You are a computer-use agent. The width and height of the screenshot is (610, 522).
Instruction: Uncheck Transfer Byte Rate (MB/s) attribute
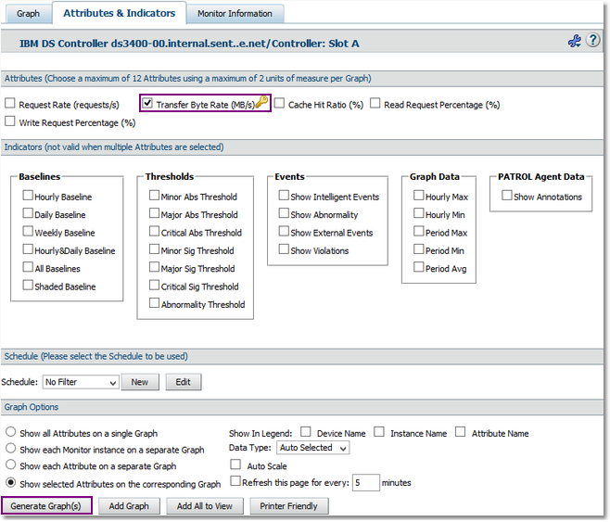147,104
